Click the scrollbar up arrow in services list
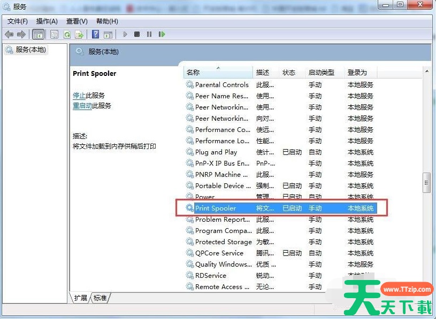 click(x=426, y=72)
